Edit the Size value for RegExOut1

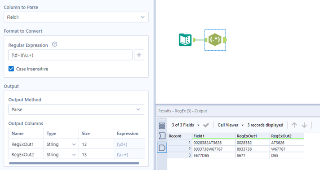coord(96,144)
